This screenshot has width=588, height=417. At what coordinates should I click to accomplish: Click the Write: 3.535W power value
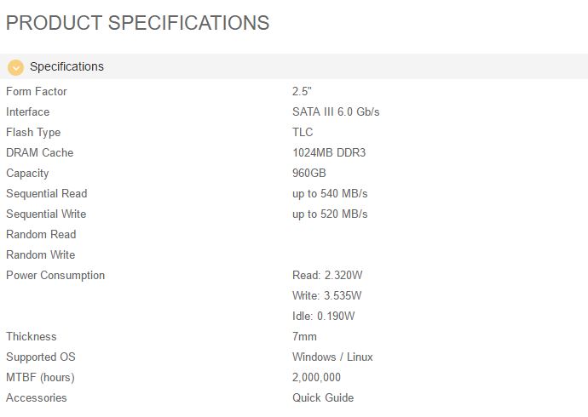click(x=326, y=295)
